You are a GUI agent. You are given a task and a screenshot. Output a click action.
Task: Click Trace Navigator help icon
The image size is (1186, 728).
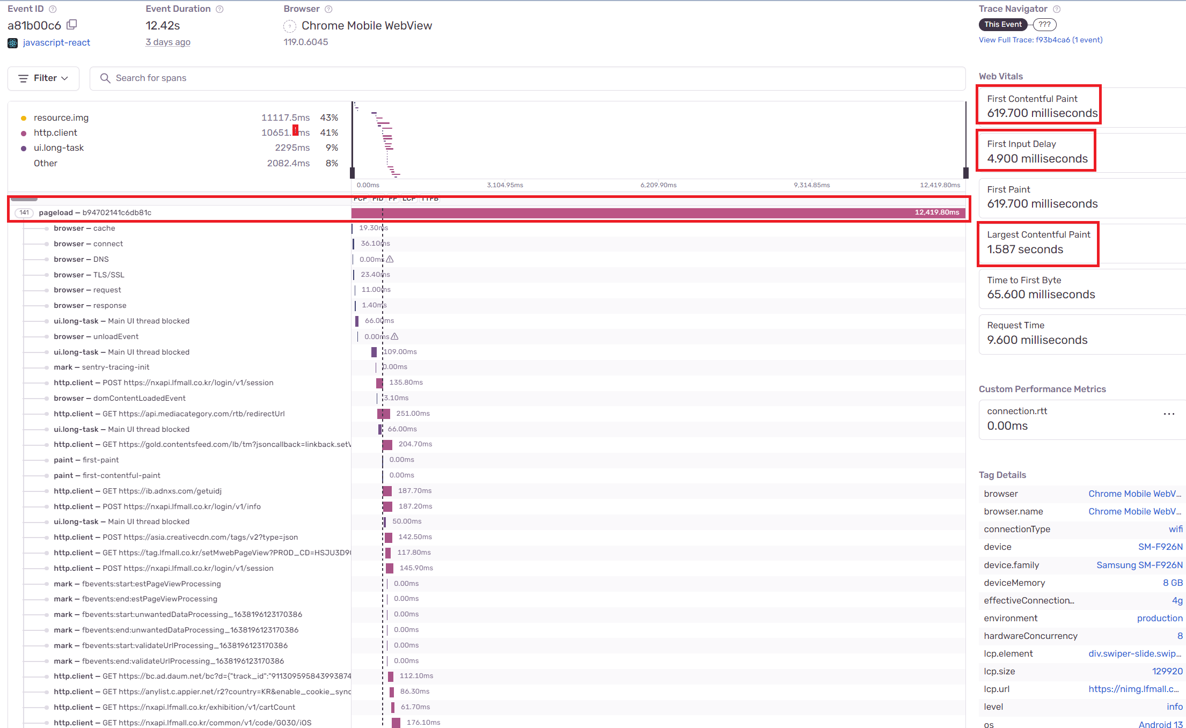1057,9
